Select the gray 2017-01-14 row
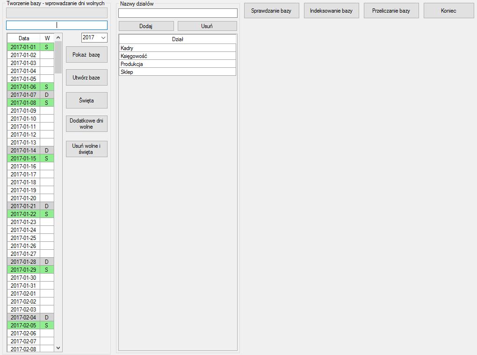Viewport: 477px width, 355px height. 31,150
